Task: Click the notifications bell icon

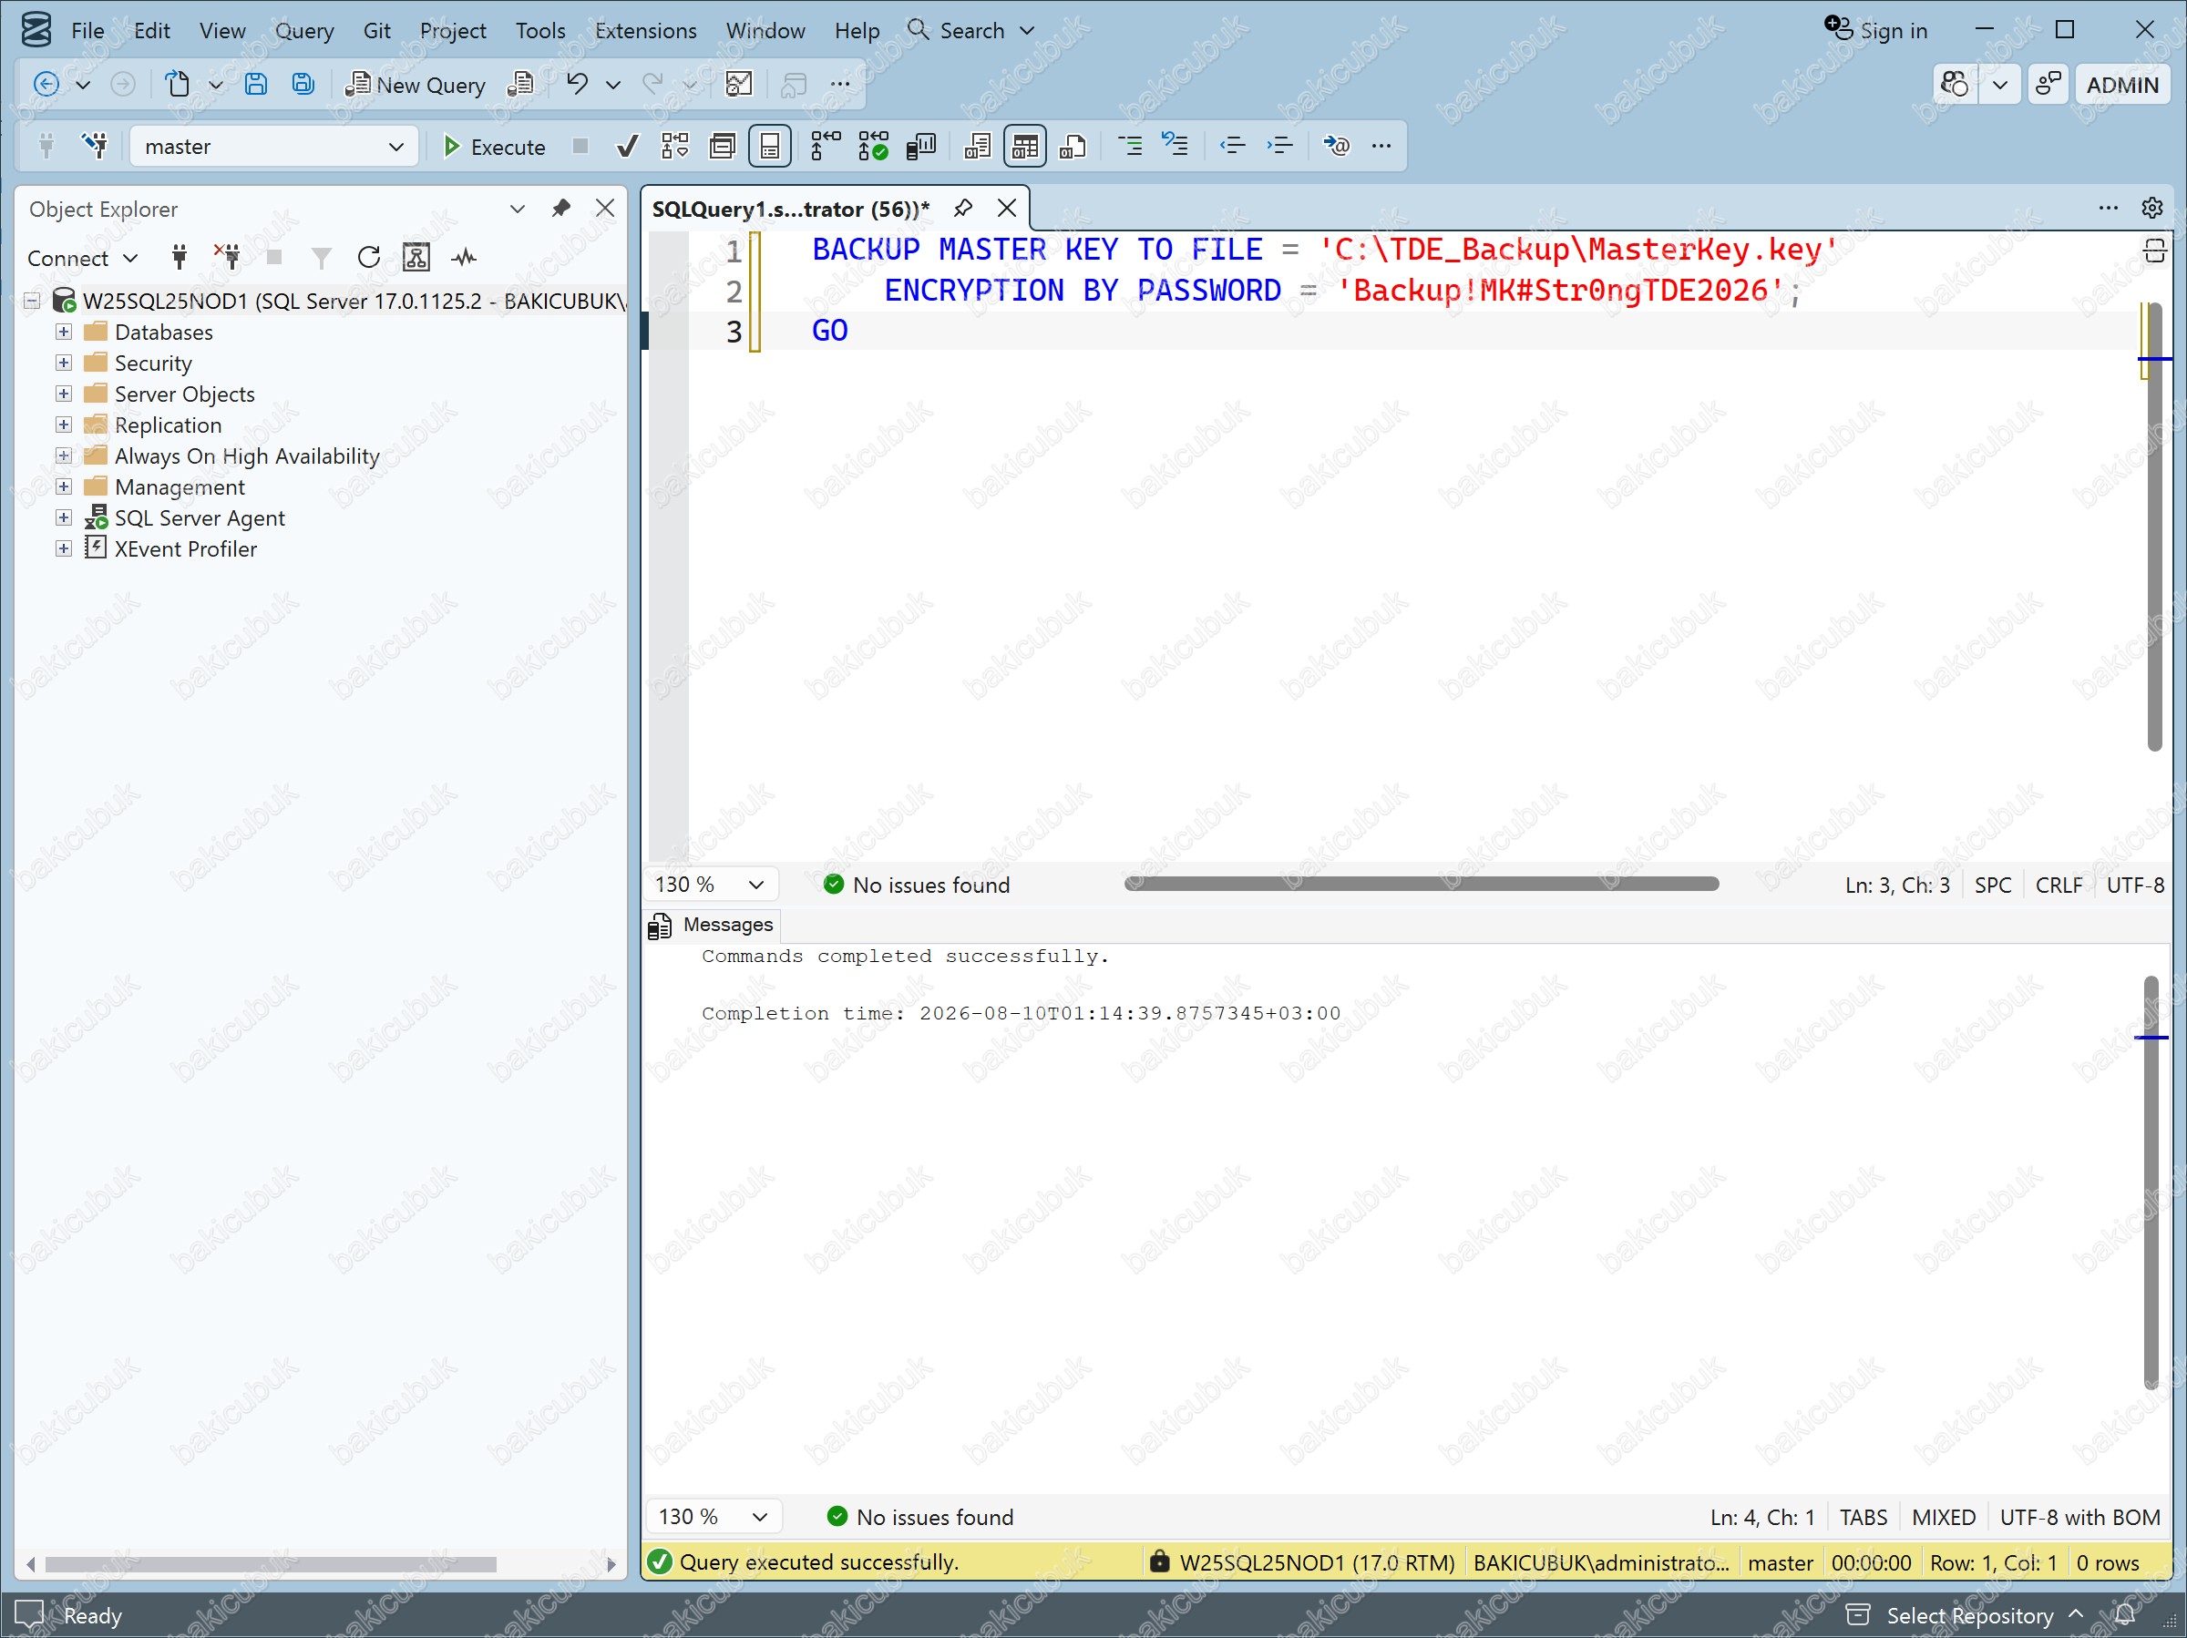Action: tap(2124, 1615)
